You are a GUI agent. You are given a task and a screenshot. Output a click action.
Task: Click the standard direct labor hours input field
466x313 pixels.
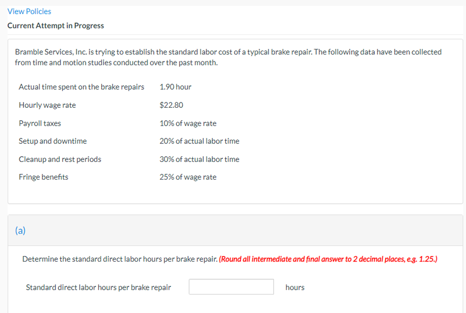[231, 286]
